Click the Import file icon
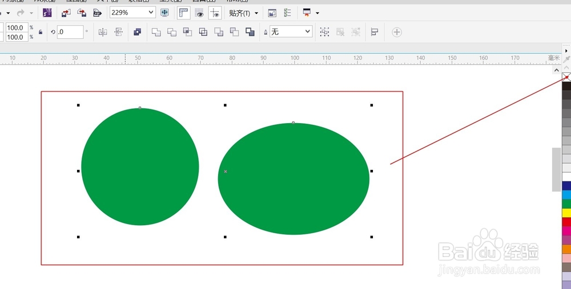This screenshot has height=289, width=571. tap(66, 13)
